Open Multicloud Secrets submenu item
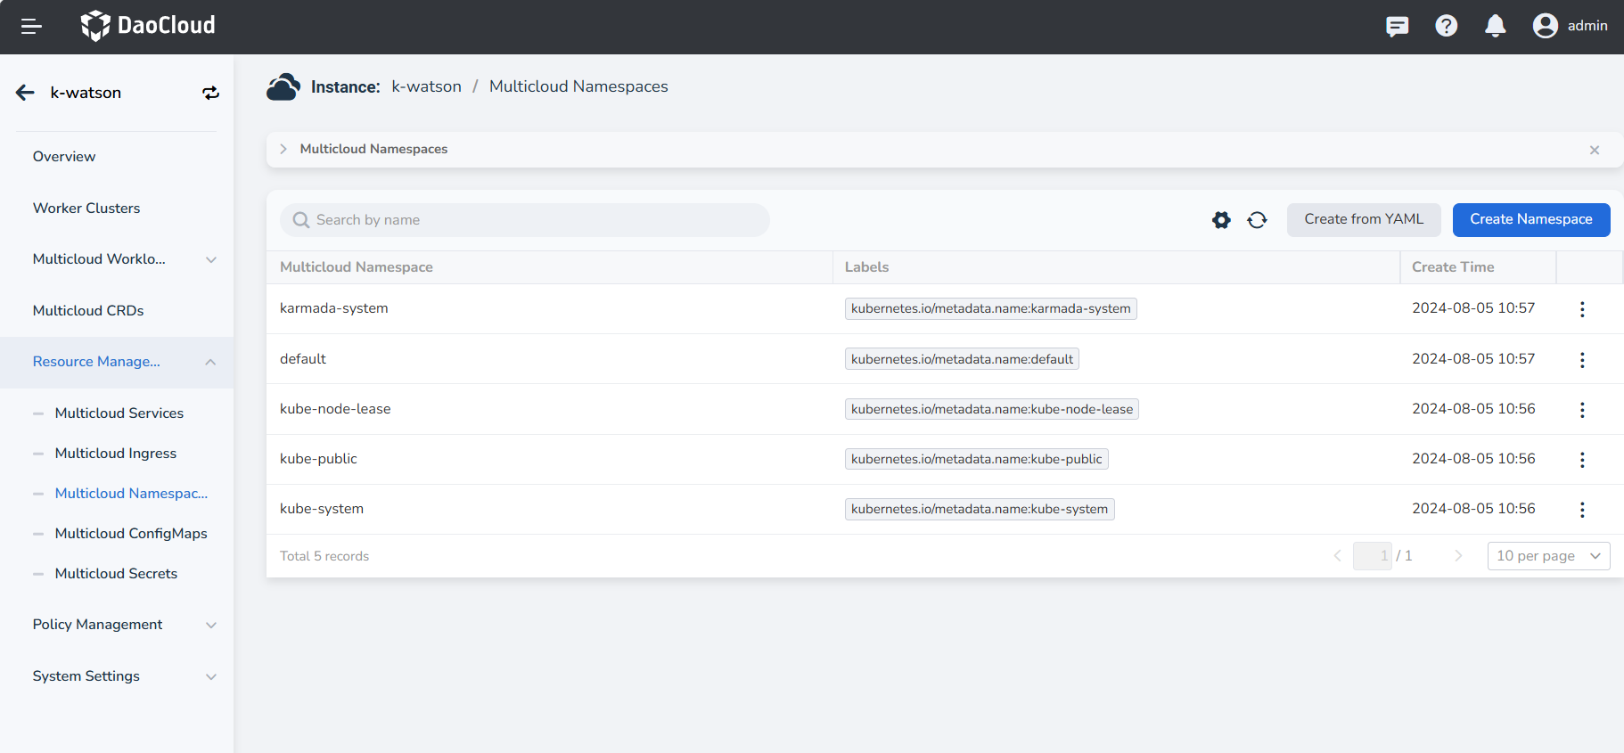 [x=116, y=574]
